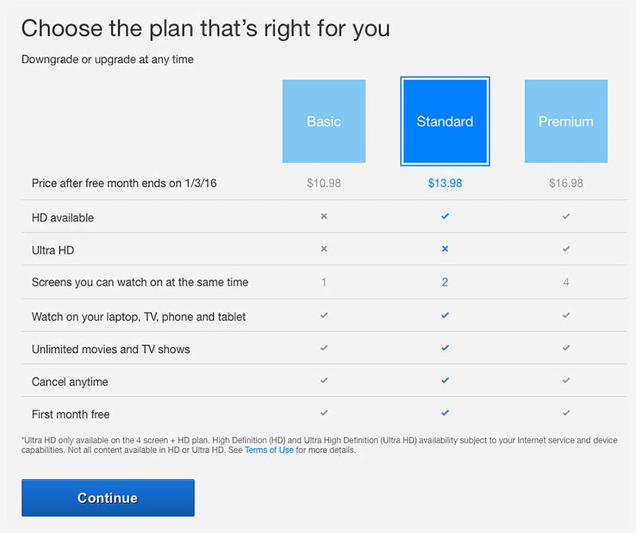
Task: Click the Premium HD available checkmark
Action: coord(566,216)
